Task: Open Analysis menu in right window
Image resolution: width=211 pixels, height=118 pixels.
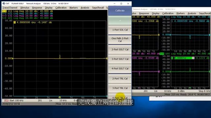Action: pyautogui.click(x=192, y=13)
